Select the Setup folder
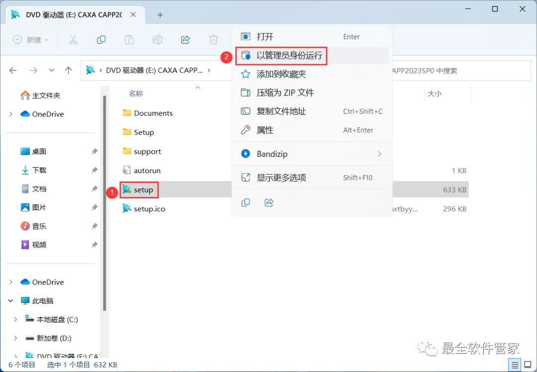Image resolution: width=537 pixels, height=372 pixels. (138, 132)
